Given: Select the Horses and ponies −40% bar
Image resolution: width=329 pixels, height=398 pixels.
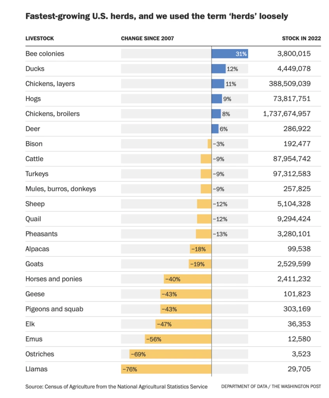Looking at the screenshot, I should [187, 279].
